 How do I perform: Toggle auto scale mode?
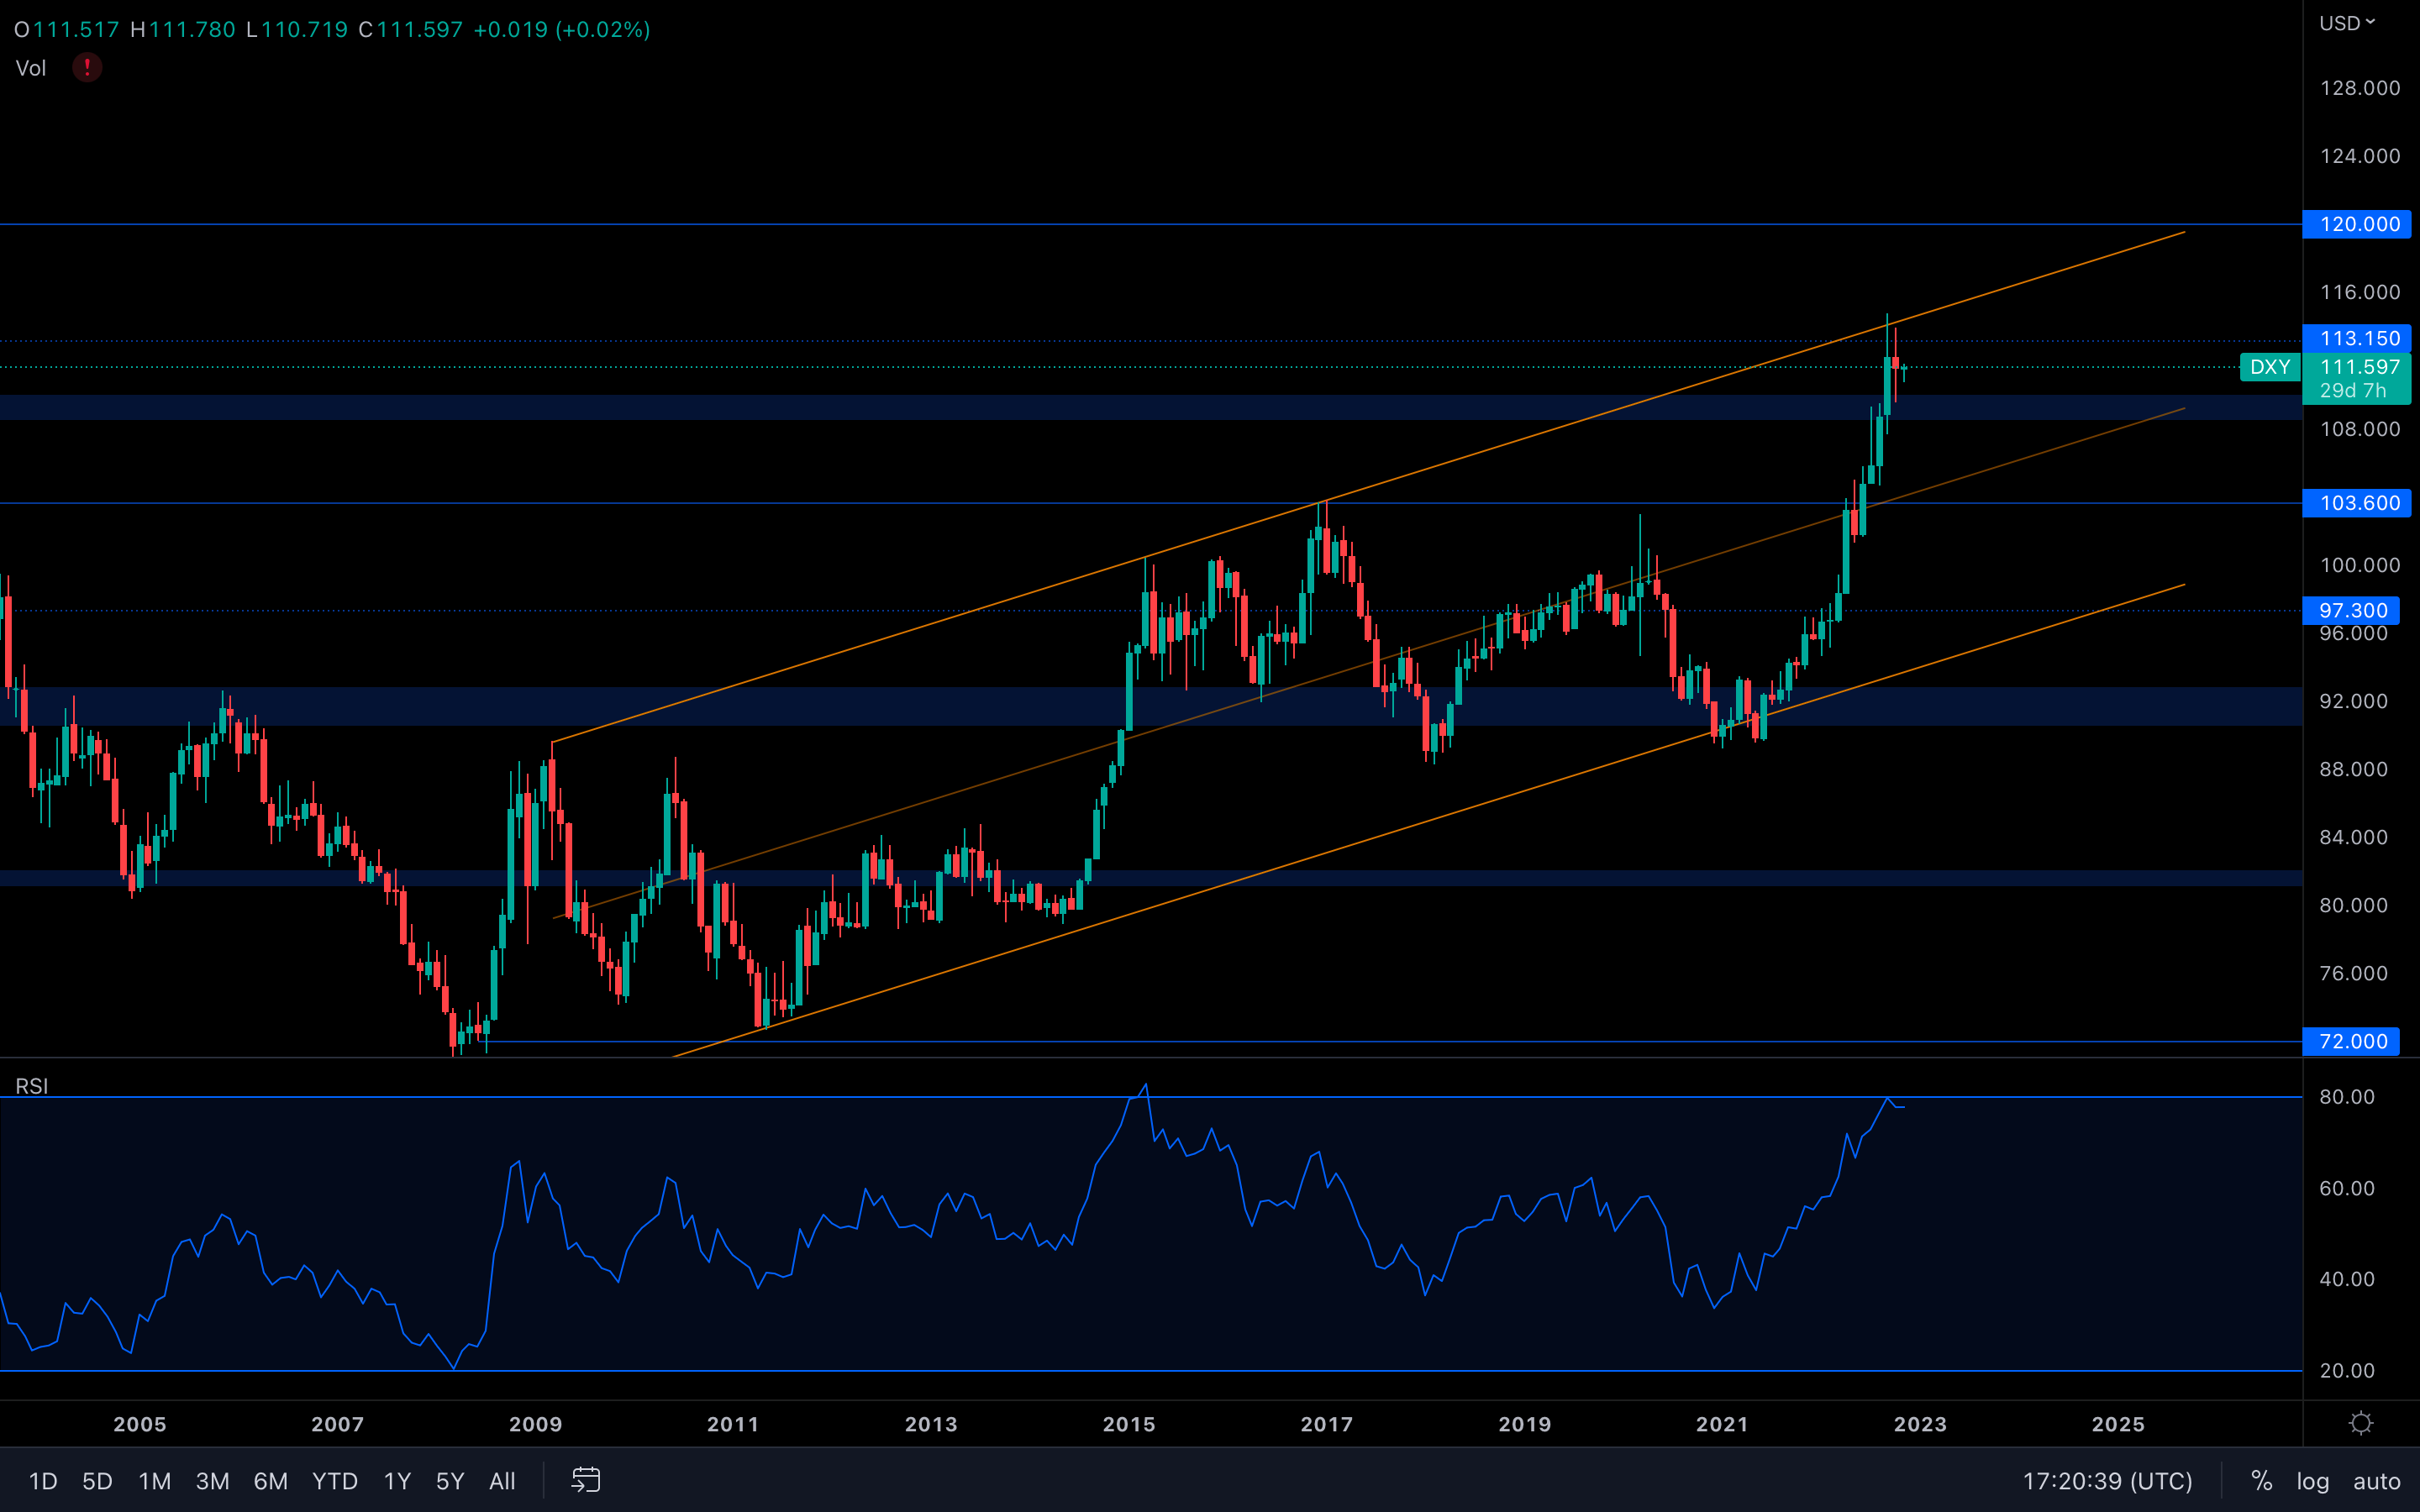point(2376,1481)
